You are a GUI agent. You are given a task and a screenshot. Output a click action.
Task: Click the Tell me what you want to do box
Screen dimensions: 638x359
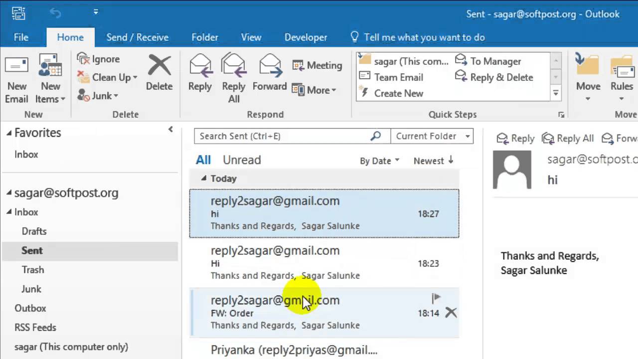418,37
